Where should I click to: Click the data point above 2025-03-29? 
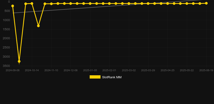point(148,4)
